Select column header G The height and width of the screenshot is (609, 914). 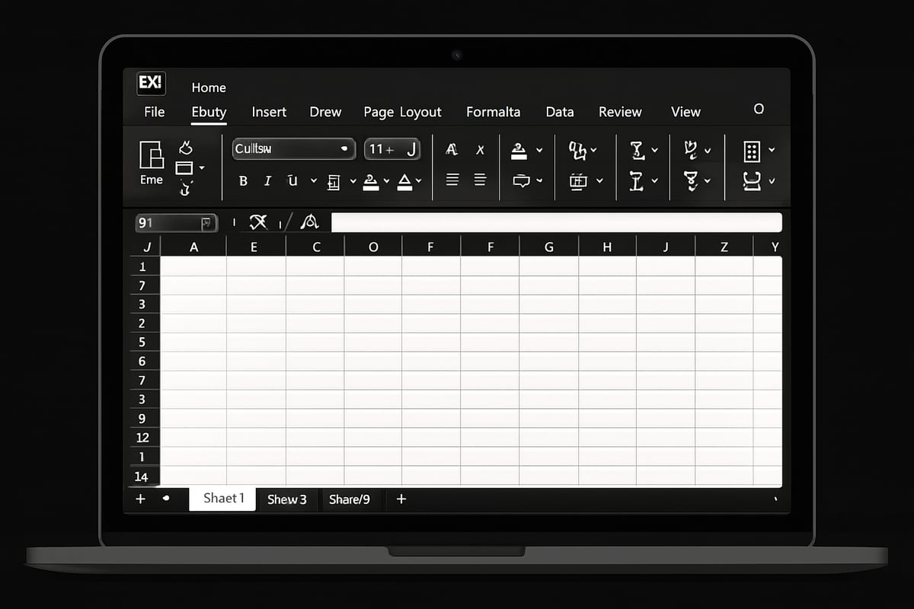tap(548, 247)
